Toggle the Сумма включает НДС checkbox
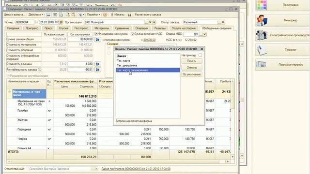This screenshot has width=310, height=174. click(x=132, y=34)
